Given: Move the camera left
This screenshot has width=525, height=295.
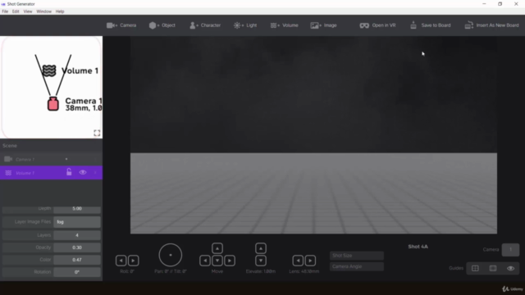Looking at the screenshot, I should coord(205,261).
